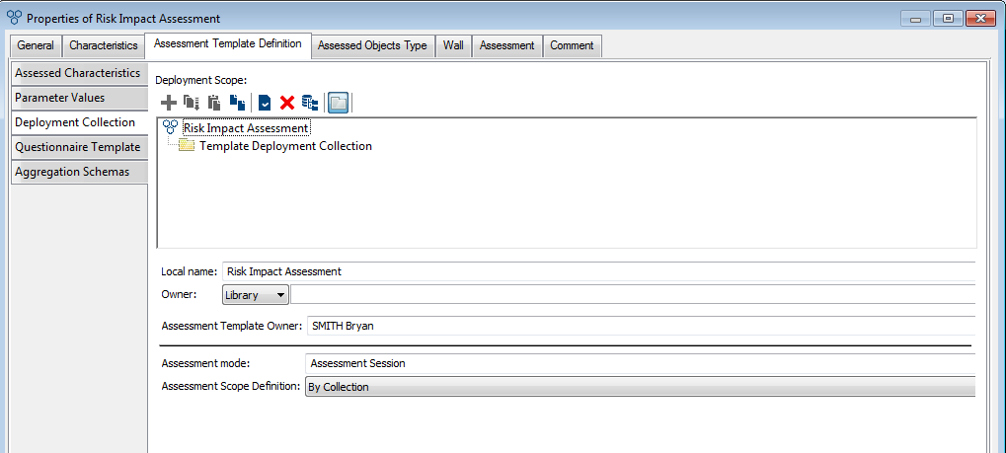Click the database explorer toolbar icon
Image resolution: width=1006 pixels, height=453 pixels.
(310, 102)
